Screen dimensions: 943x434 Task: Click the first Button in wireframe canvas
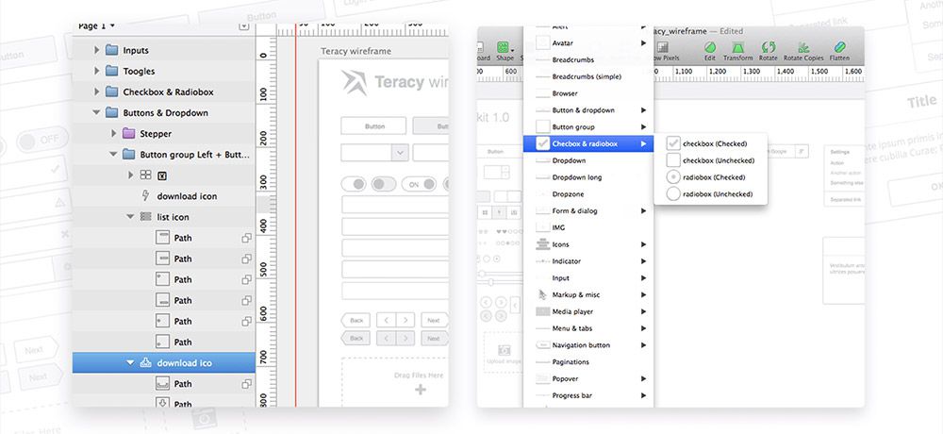(373, 125)
